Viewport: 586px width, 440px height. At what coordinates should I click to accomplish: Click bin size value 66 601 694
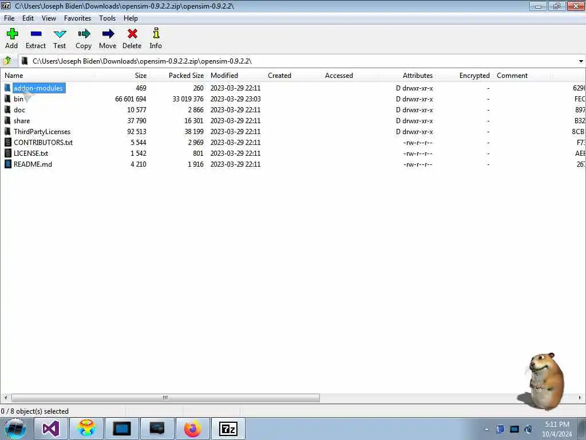[130, 99]
